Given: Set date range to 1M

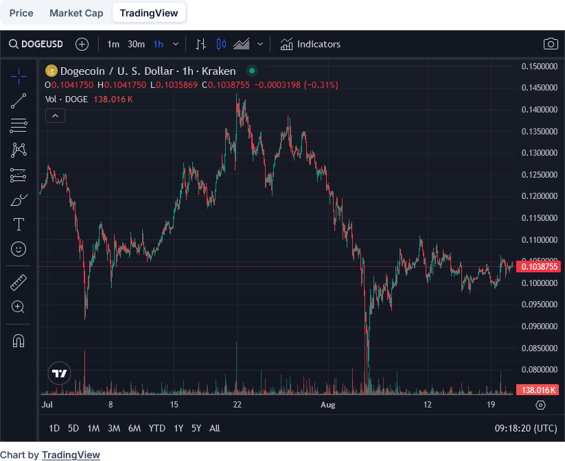Looking at the screenshot, I should click(x=93, y=428).
